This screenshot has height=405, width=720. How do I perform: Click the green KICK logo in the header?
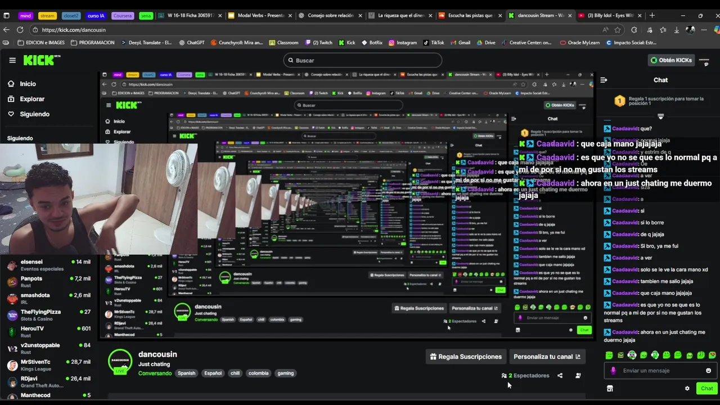(42, 60)
